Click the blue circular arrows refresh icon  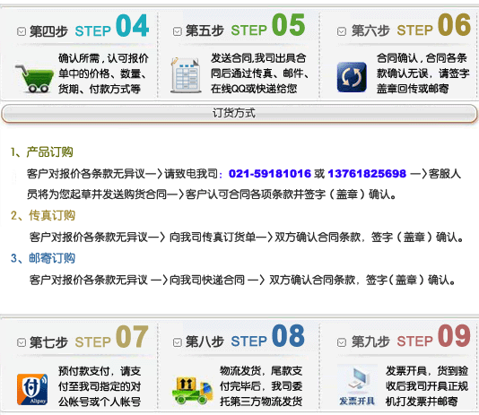click(x=352, y=77)
